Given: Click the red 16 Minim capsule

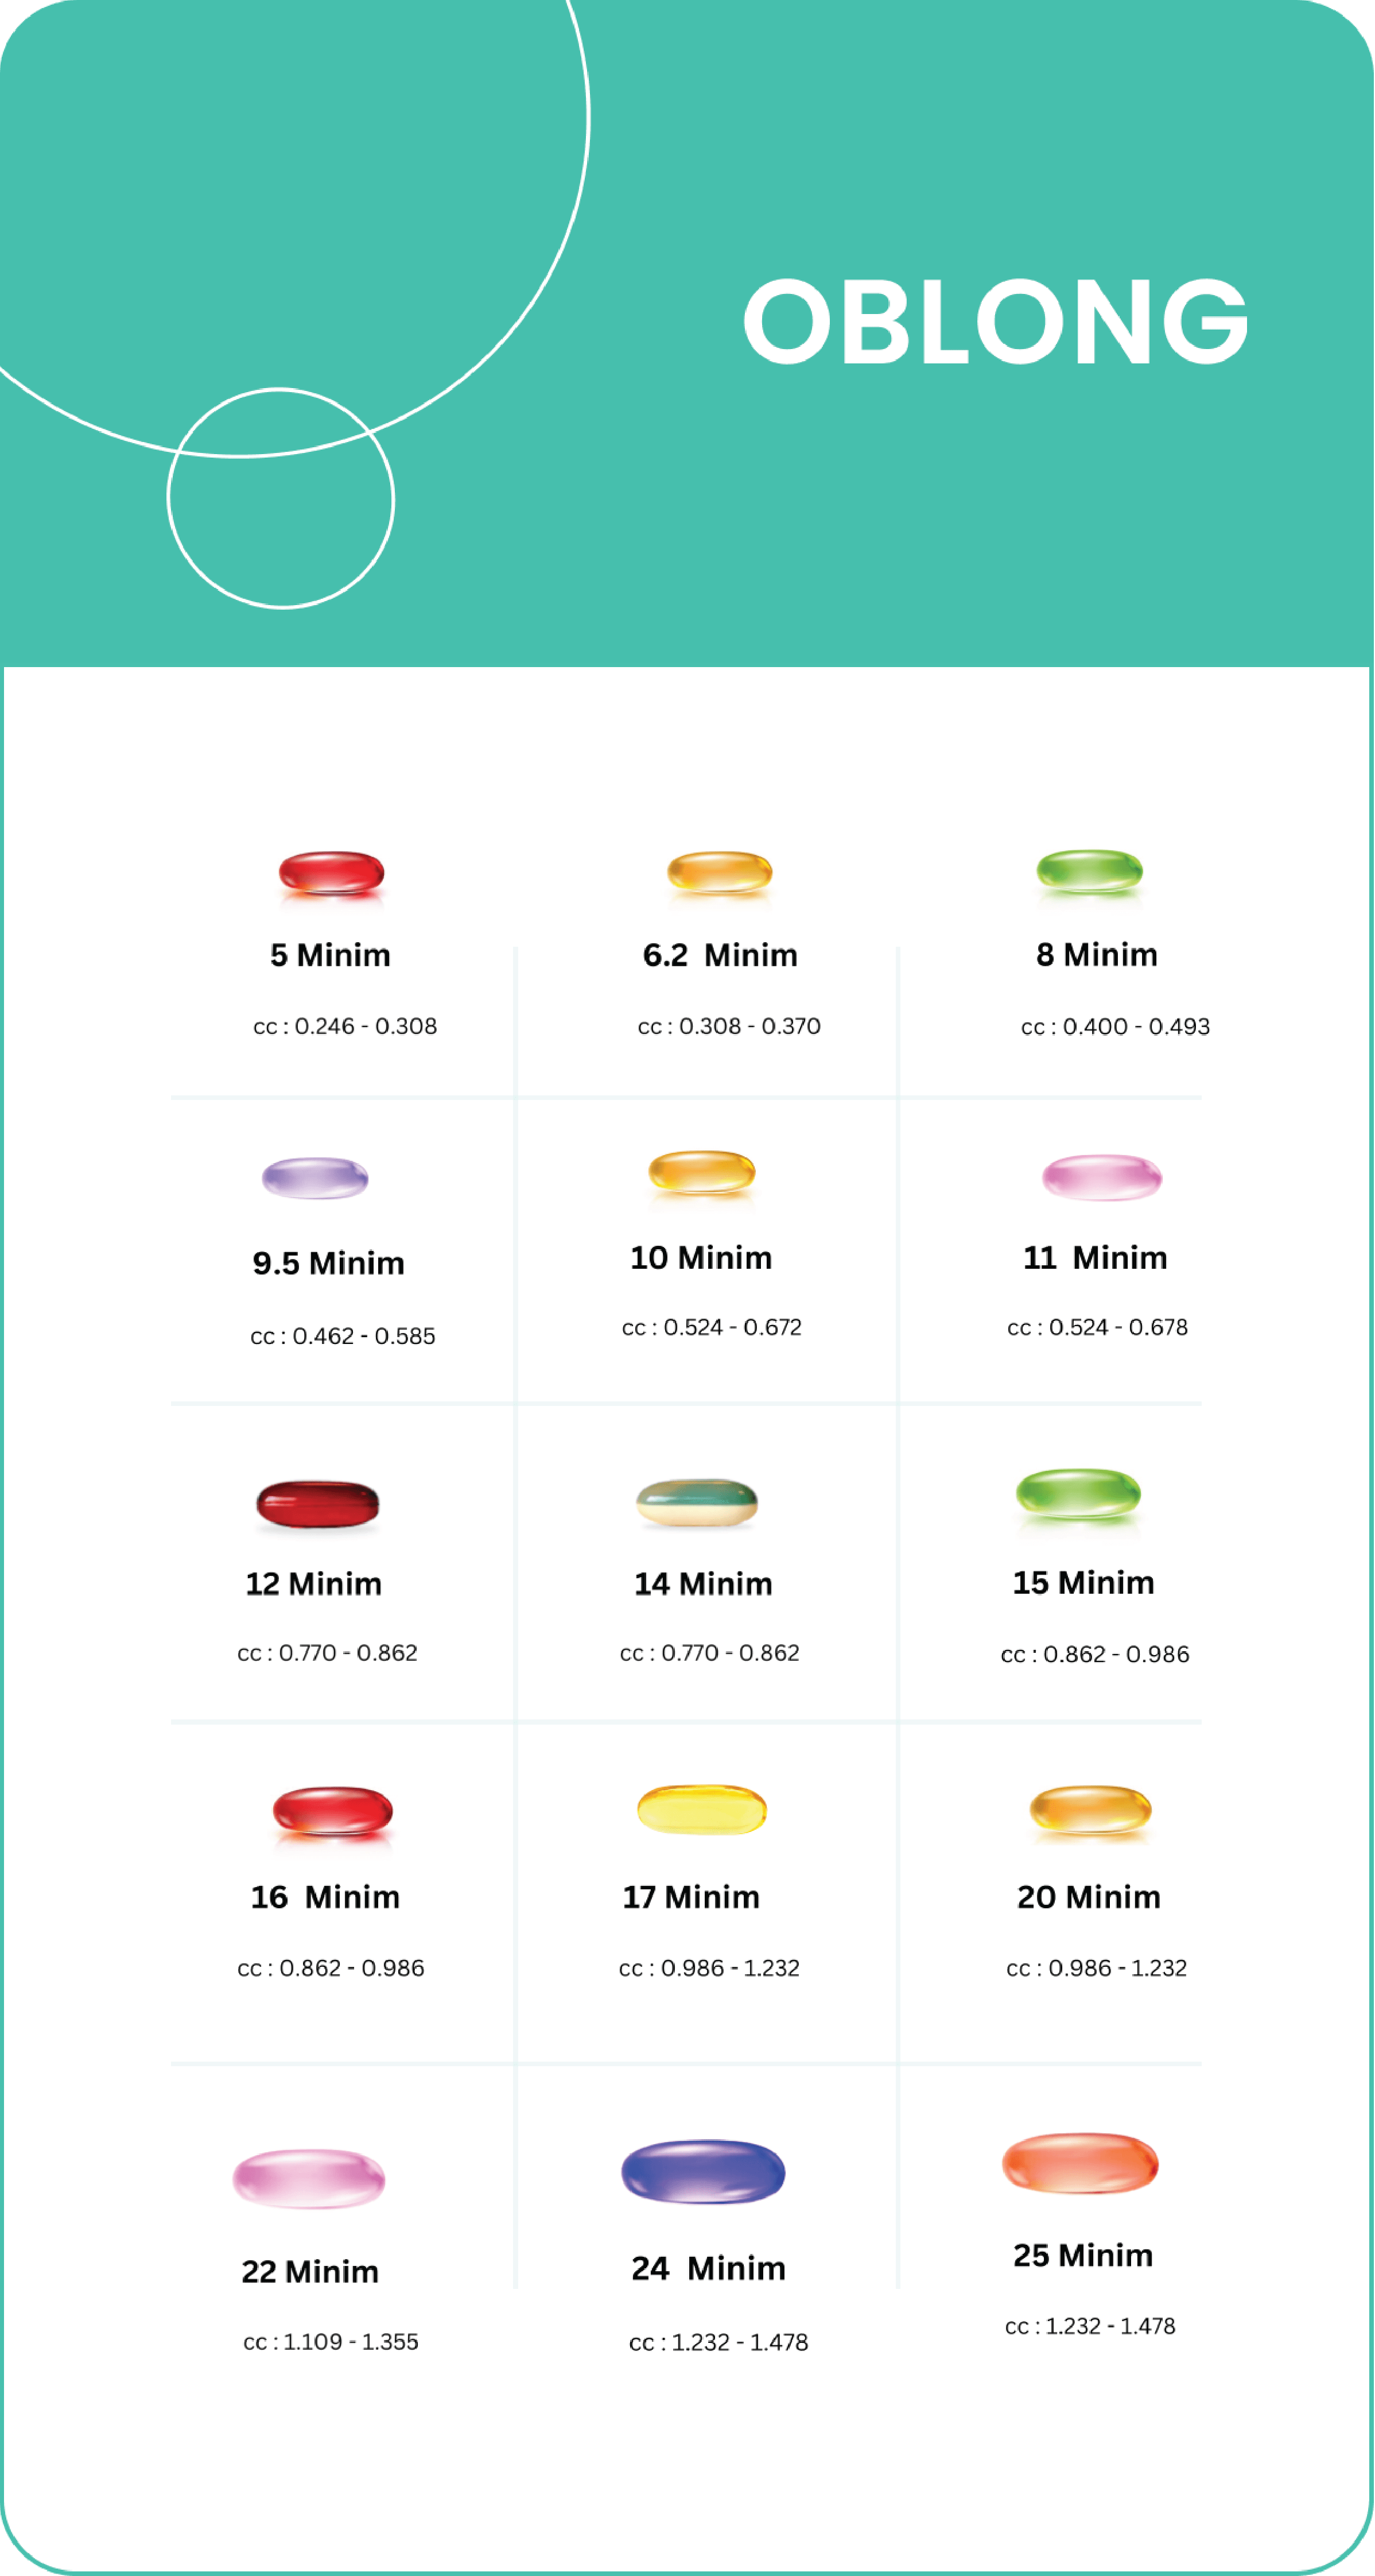Looking at the screenshot, I should (x=333, y=1811).
